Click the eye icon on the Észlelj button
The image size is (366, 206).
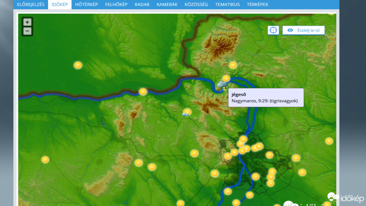[290, 30]
